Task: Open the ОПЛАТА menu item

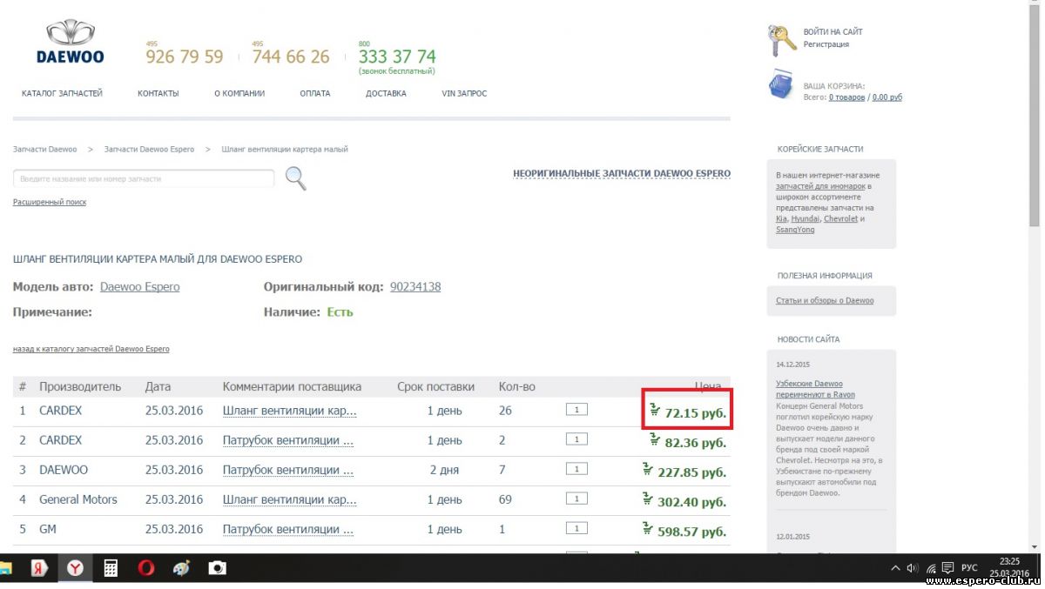Action: (315, 93)
